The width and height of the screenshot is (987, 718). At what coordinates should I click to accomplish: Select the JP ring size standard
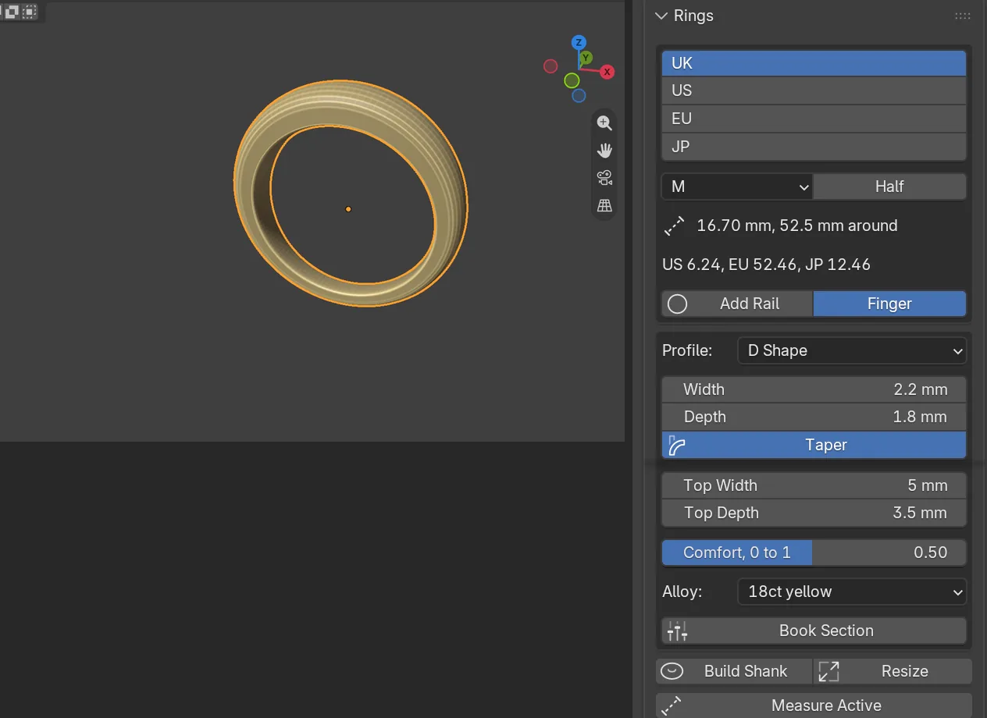(x=814, y=147)
